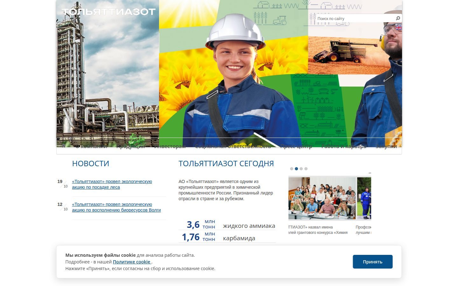This screenshot has width=458, height=286.
Task: Open Социальная ответственность menu item
Action: (233, 146)
